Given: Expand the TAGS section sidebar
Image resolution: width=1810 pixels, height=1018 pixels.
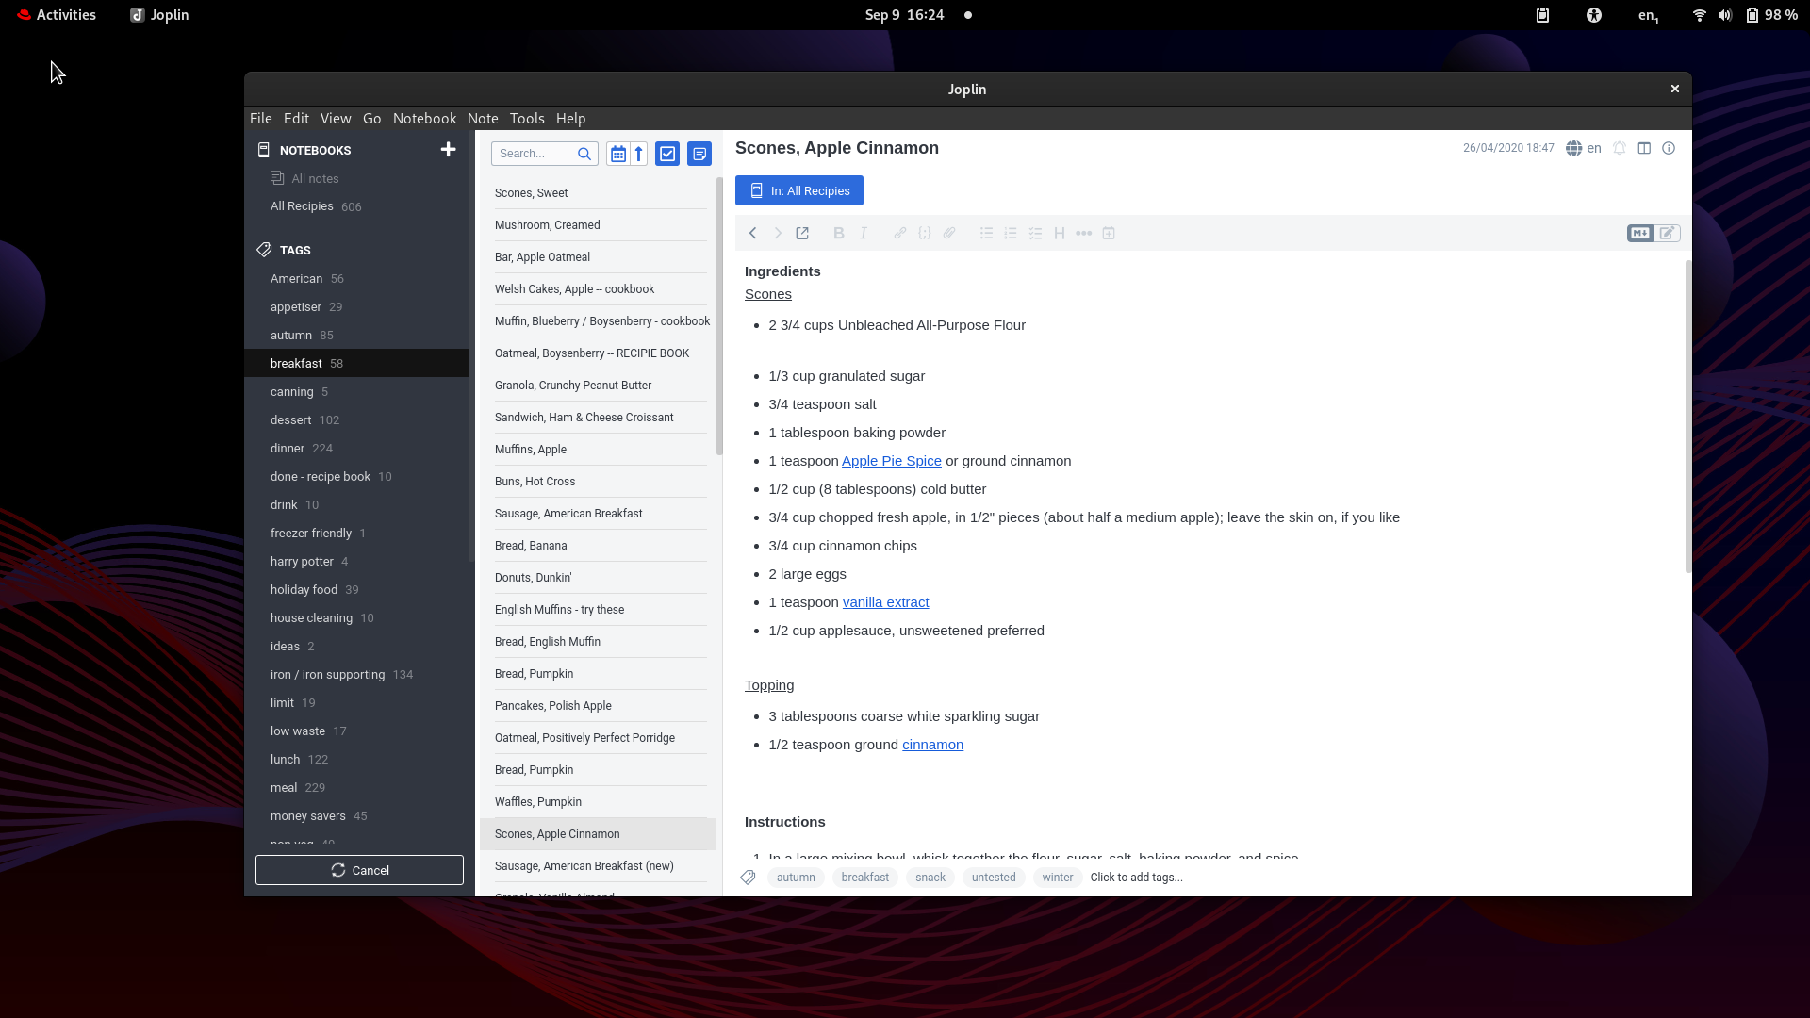Looking at the screenshot, I should click(295, 250).
